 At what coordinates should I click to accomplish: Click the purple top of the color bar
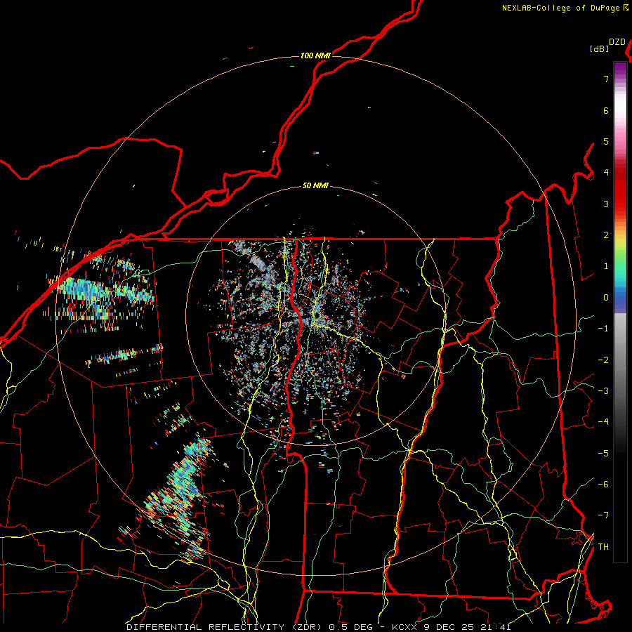pyautogui.click(x=620, y=69)
